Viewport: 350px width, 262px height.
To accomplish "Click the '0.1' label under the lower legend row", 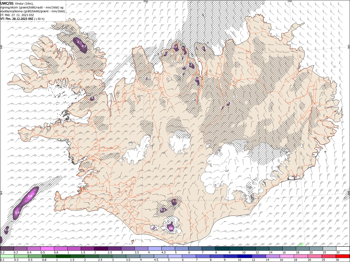I will click(2, 260).
